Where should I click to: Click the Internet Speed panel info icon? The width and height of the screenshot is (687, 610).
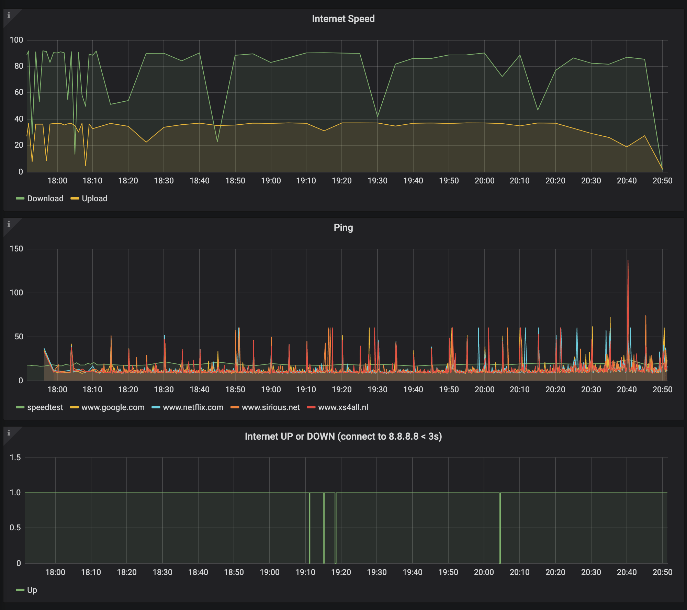point(9,15)
